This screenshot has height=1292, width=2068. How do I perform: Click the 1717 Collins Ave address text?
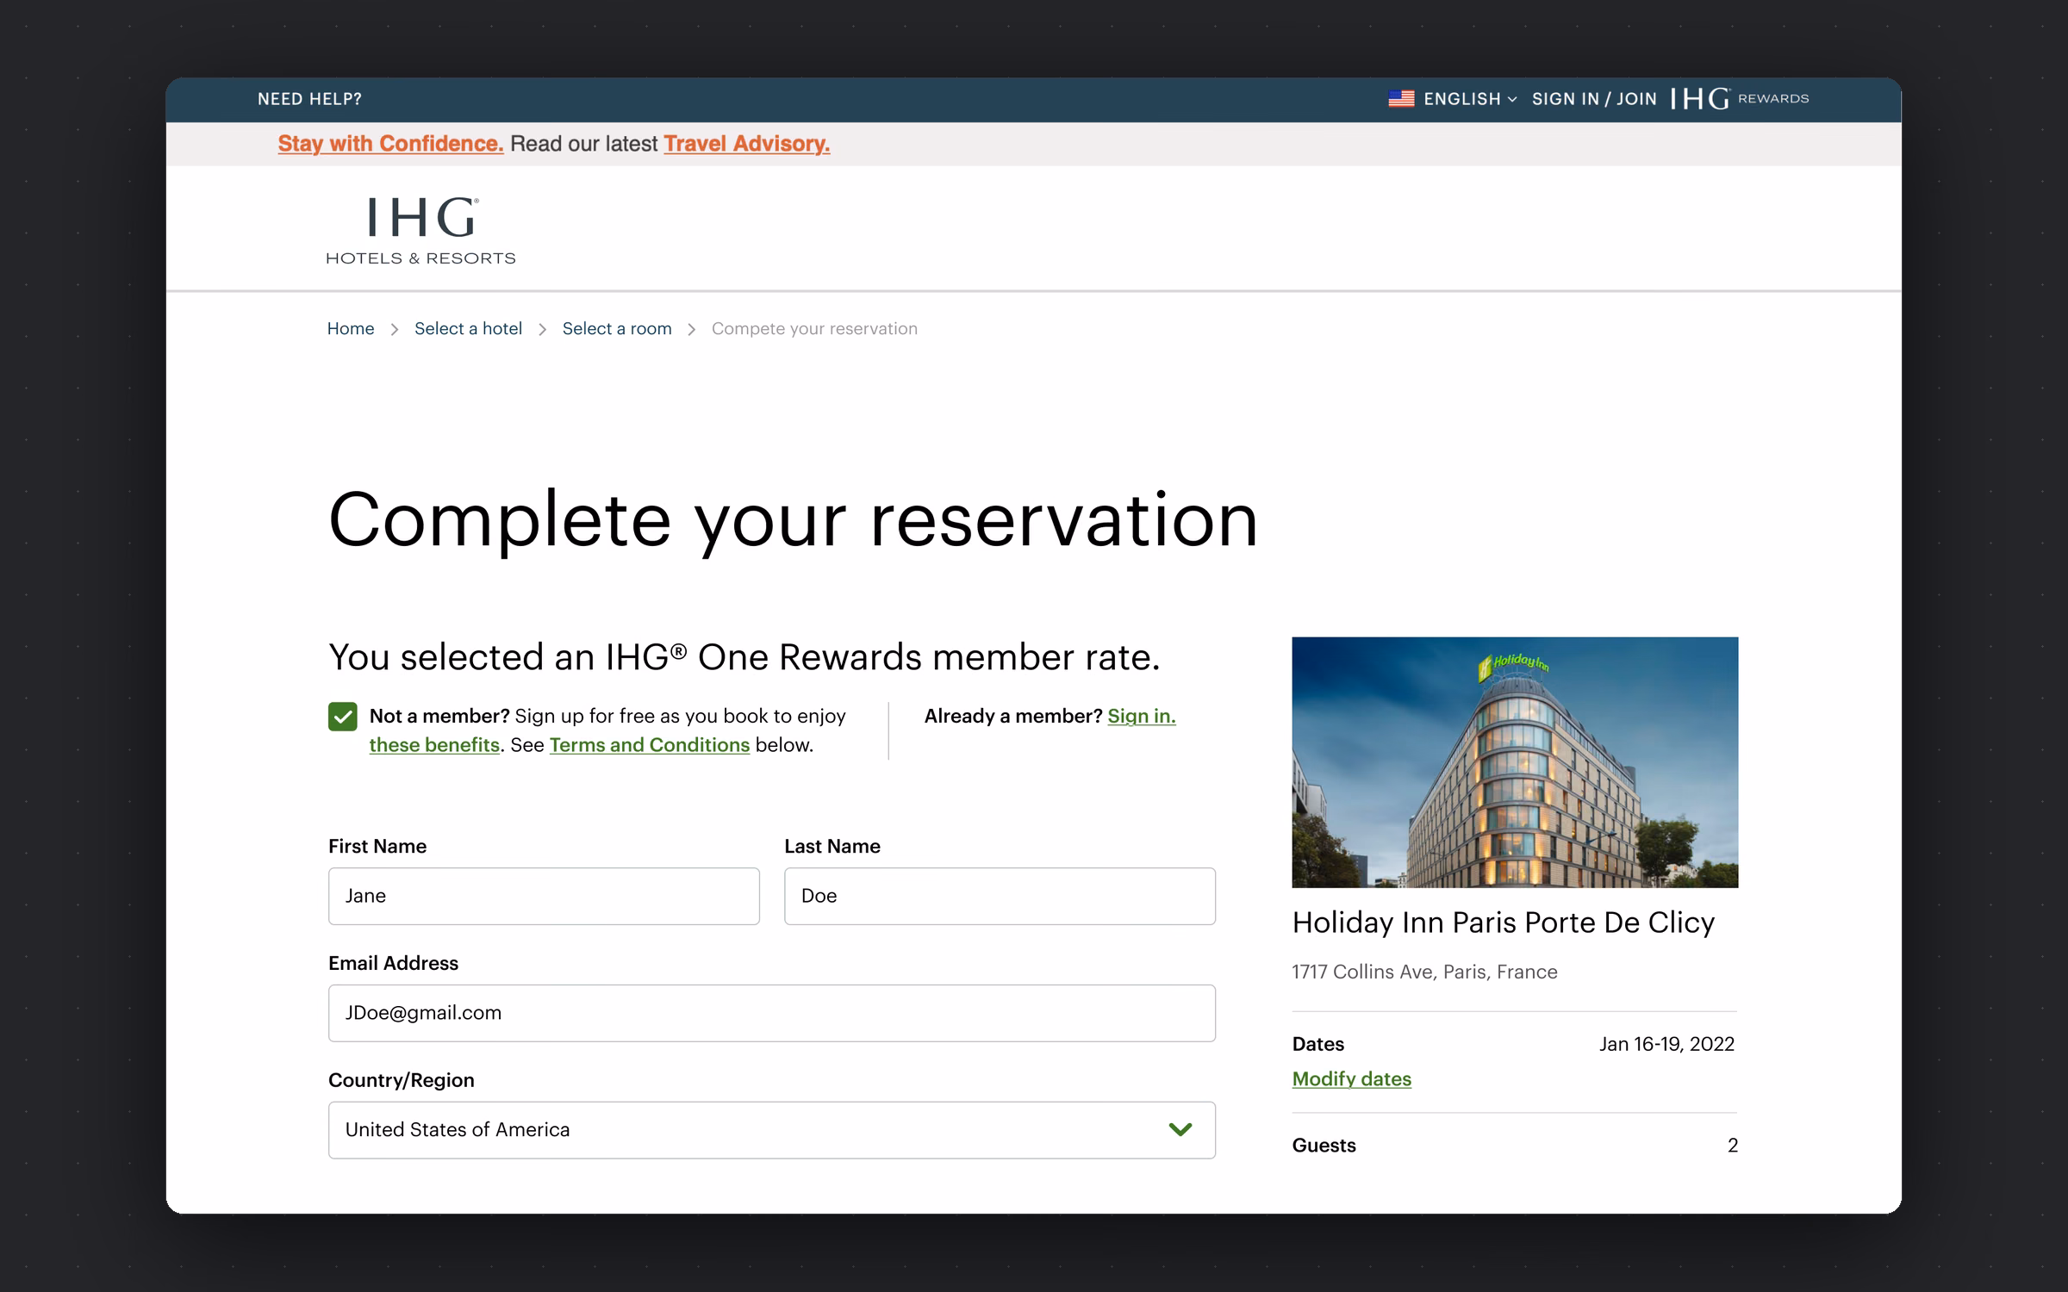click(1425, 972)
